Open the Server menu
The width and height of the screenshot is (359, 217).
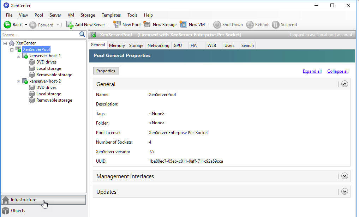click(x=55, y=15)
